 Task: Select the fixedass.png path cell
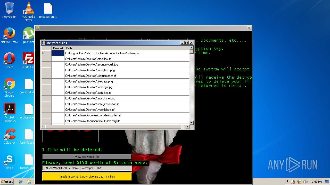(127, 81)
